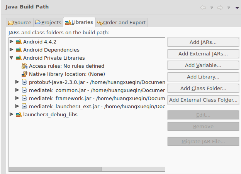
Task: Click the Add Class Folder... button
Action: [x=203, y=89]
